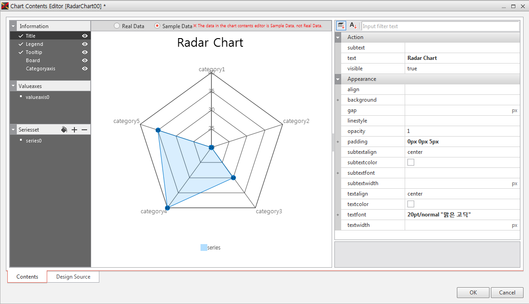Select the Real Data radio button
This screenshot has width=529, height=304.
117,26
